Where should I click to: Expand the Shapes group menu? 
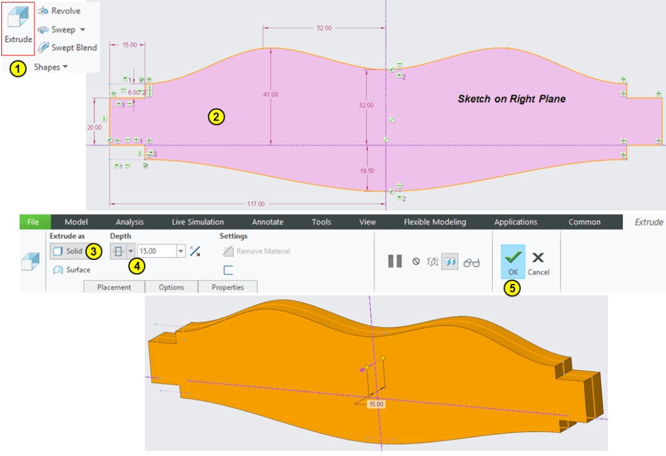51,67
